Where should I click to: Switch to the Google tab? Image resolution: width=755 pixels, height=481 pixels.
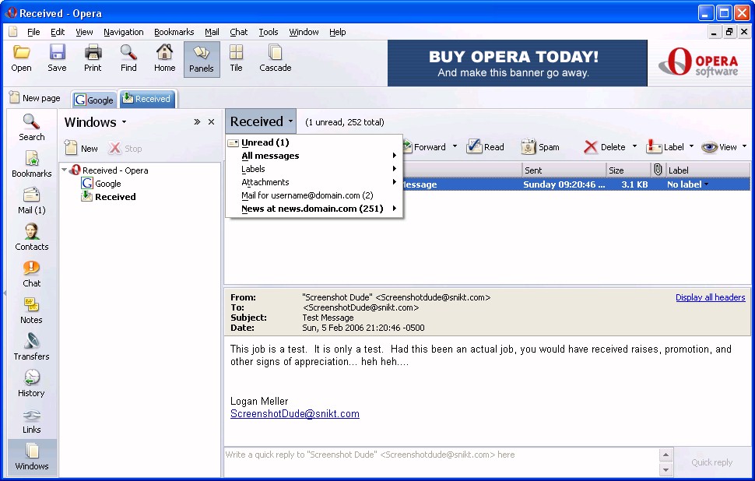point(94,100)
